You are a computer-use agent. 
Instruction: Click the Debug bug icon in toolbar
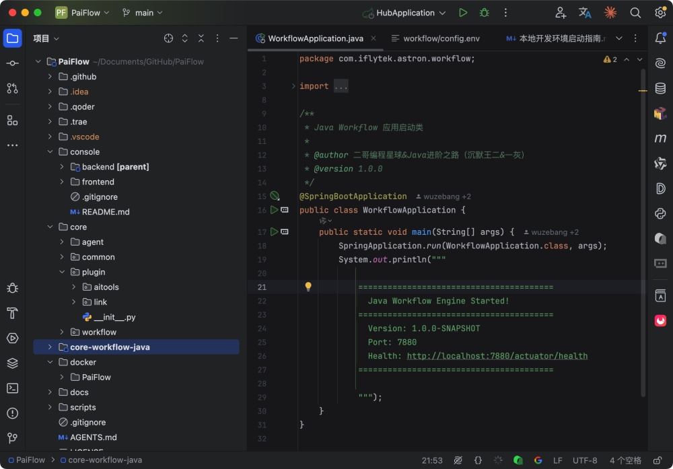(484, 13)
